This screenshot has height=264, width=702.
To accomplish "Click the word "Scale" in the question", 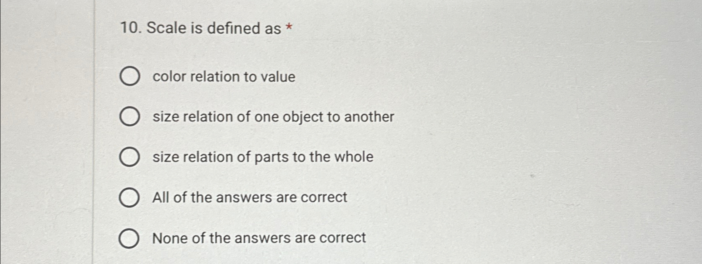I will (165, 28).
